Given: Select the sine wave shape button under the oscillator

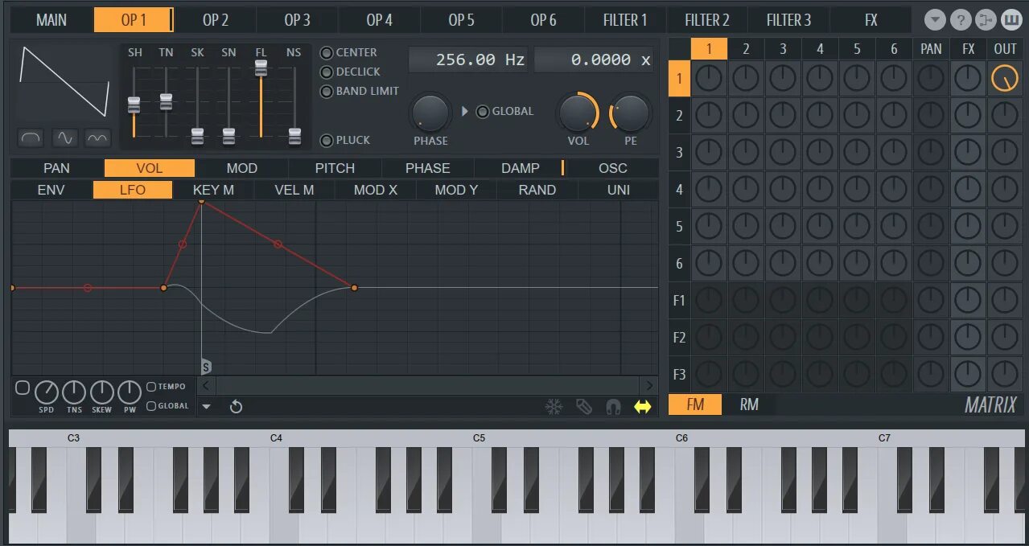Looking at the screenshot, I should 64,138.
